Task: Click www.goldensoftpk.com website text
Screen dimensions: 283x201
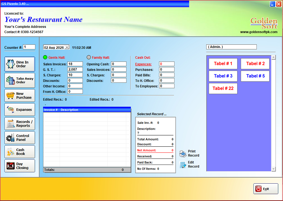Action: [x=259, y=32]
